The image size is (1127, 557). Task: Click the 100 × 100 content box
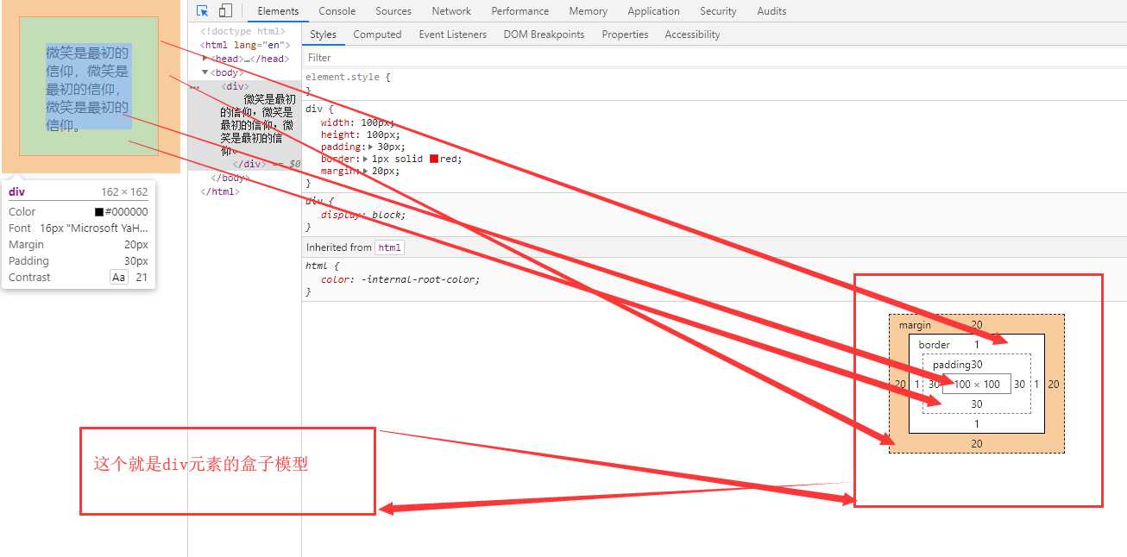[977, 385]
